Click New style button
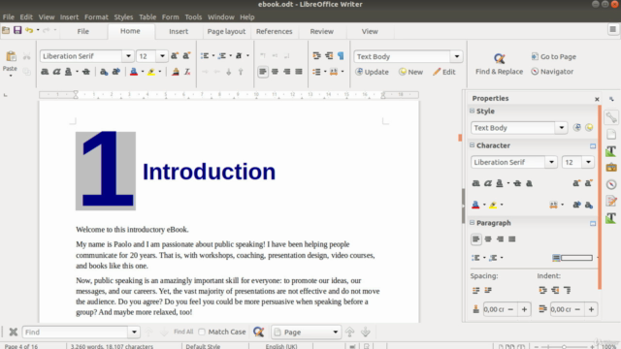 coord(410,72)
